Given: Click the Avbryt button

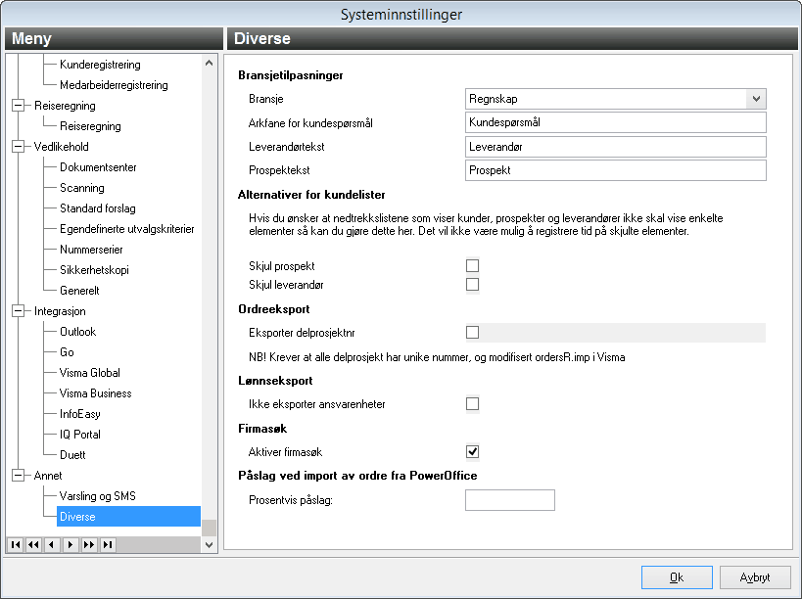Looking at the screenshot, I should (x=755, y=577).
